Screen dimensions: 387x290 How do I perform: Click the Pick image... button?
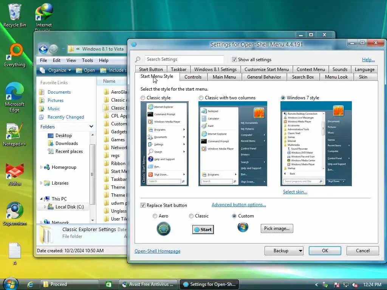[x=277, y=228]
